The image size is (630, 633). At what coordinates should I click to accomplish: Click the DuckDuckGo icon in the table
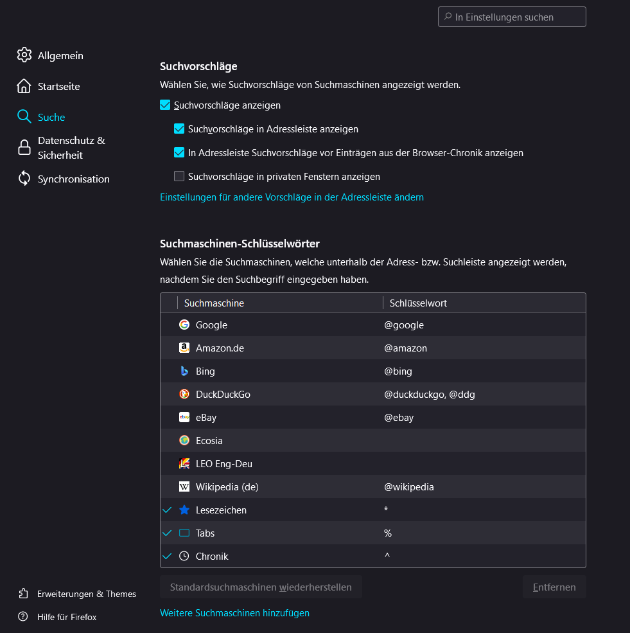point(184,395)
